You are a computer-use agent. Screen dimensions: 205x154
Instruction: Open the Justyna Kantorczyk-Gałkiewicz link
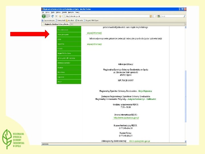142,99
